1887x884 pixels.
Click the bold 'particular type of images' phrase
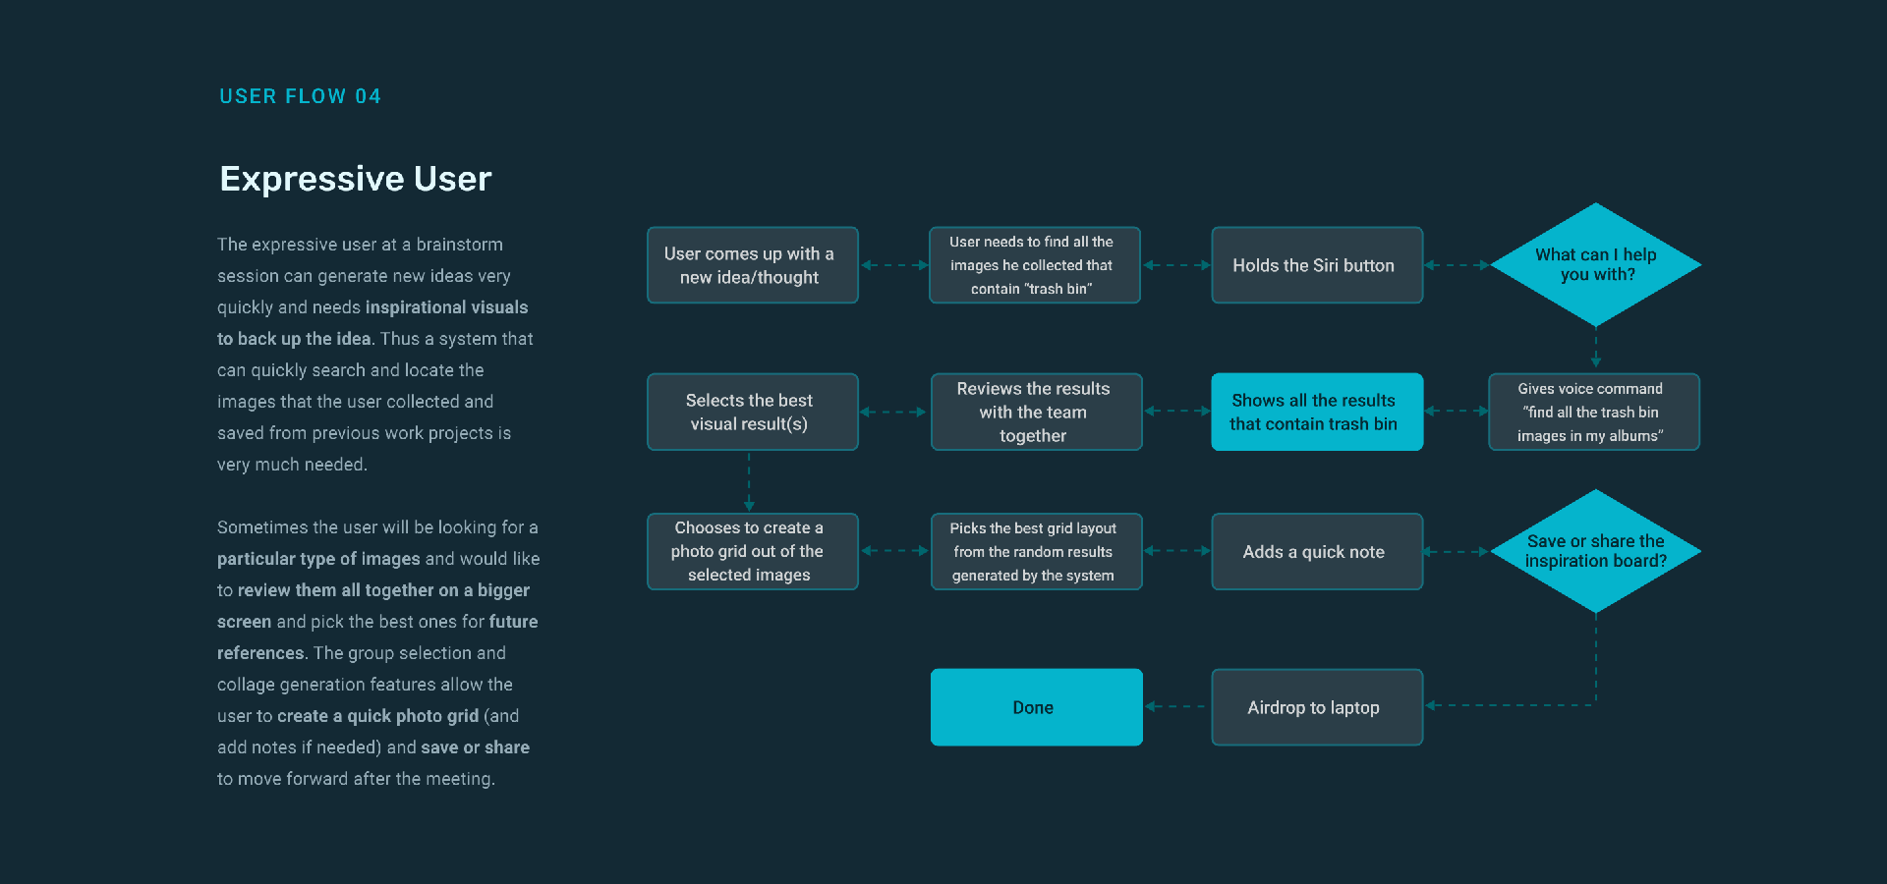[x=318, y=559]
